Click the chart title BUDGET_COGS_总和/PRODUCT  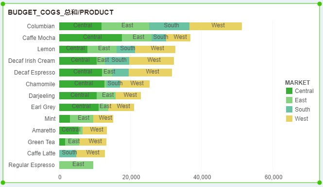(x=61, y=12)
